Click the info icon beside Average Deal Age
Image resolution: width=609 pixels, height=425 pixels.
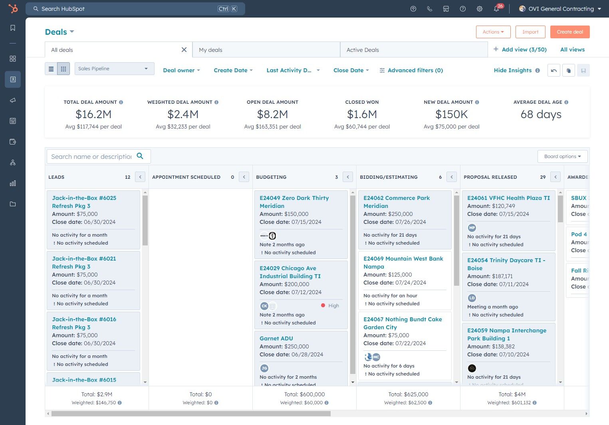566,102
